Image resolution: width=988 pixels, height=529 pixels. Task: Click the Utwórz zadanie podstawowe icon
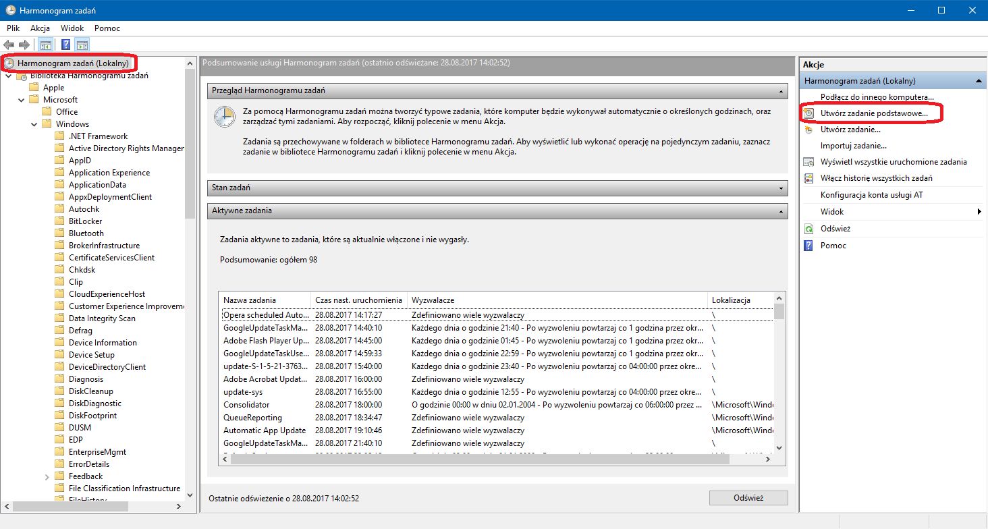point(808,113)
